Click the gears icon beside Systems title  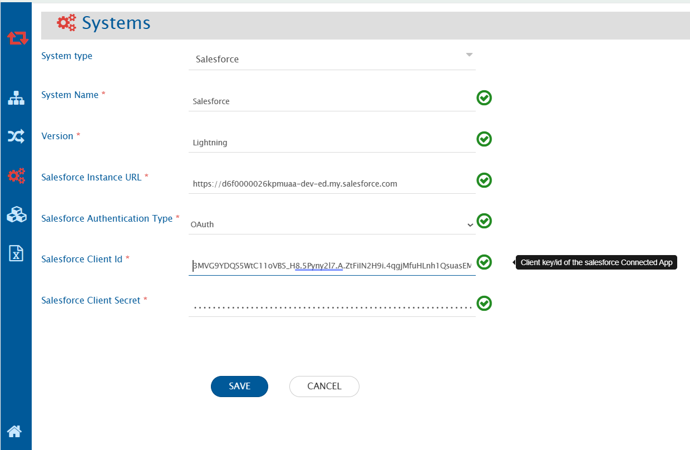pyautogui.click(x=67, y=23)
